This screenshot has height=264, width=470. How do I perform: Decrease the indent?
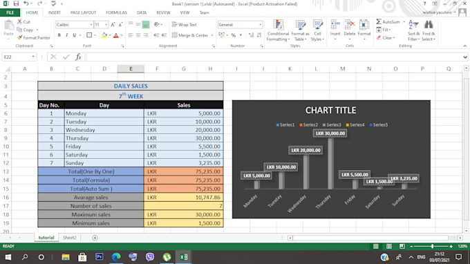(x=156, y=35)
